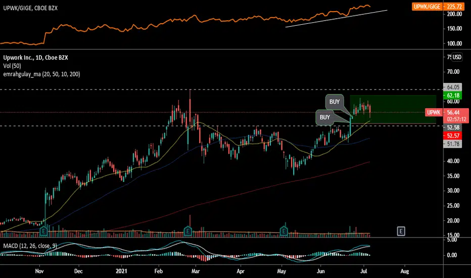
Task: Click the 225.72 ratio value label
Action: point(454,7)
